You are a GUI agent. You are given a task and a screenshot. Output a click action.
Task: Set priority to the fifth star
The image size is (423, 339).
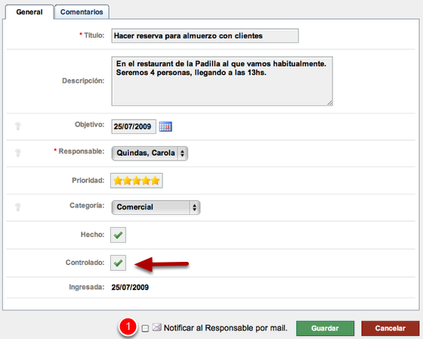tap(155, 181)
